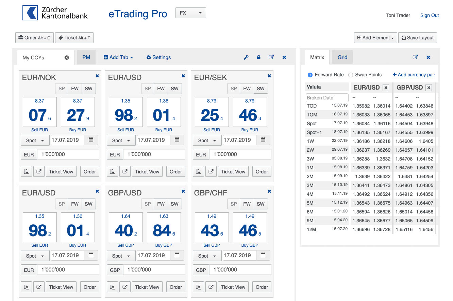Click the Save Layout button
The width and height of the screenshot is (453, 301).
417,38
